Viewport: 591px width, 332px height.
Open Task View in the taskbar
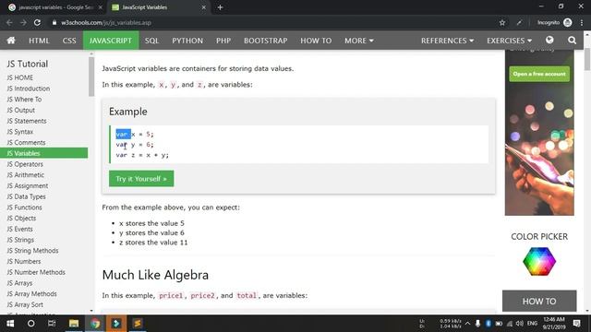[x=52, y=324]
